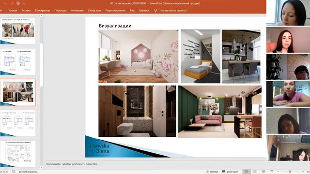
Task: Click the down arrow of the slide panel scrollbar
Action: point(41,167)
